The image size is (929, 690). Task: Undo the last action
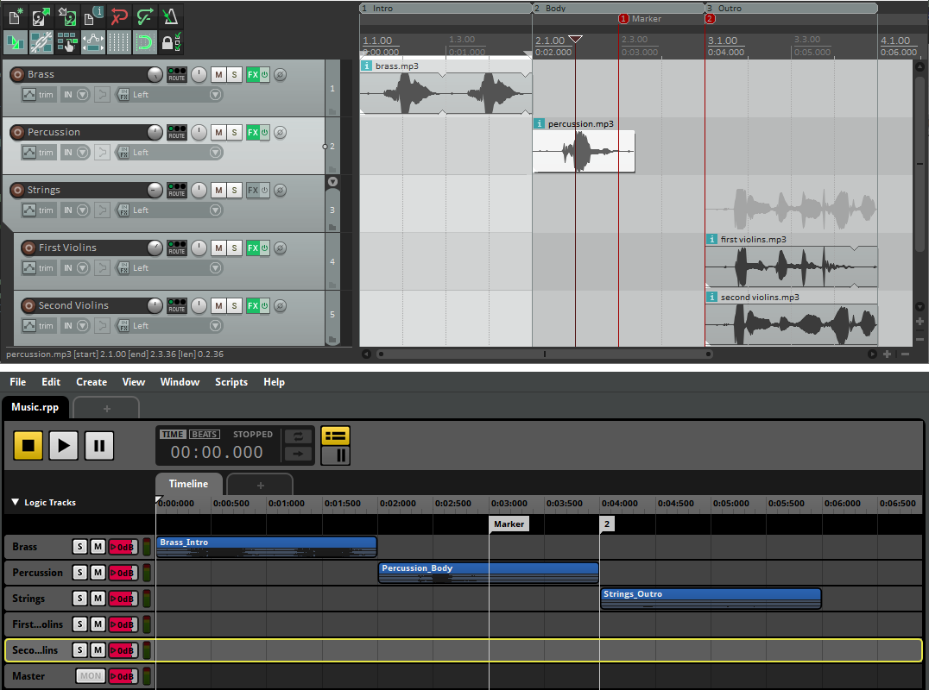pyautogui.click(x=119, y=16)
